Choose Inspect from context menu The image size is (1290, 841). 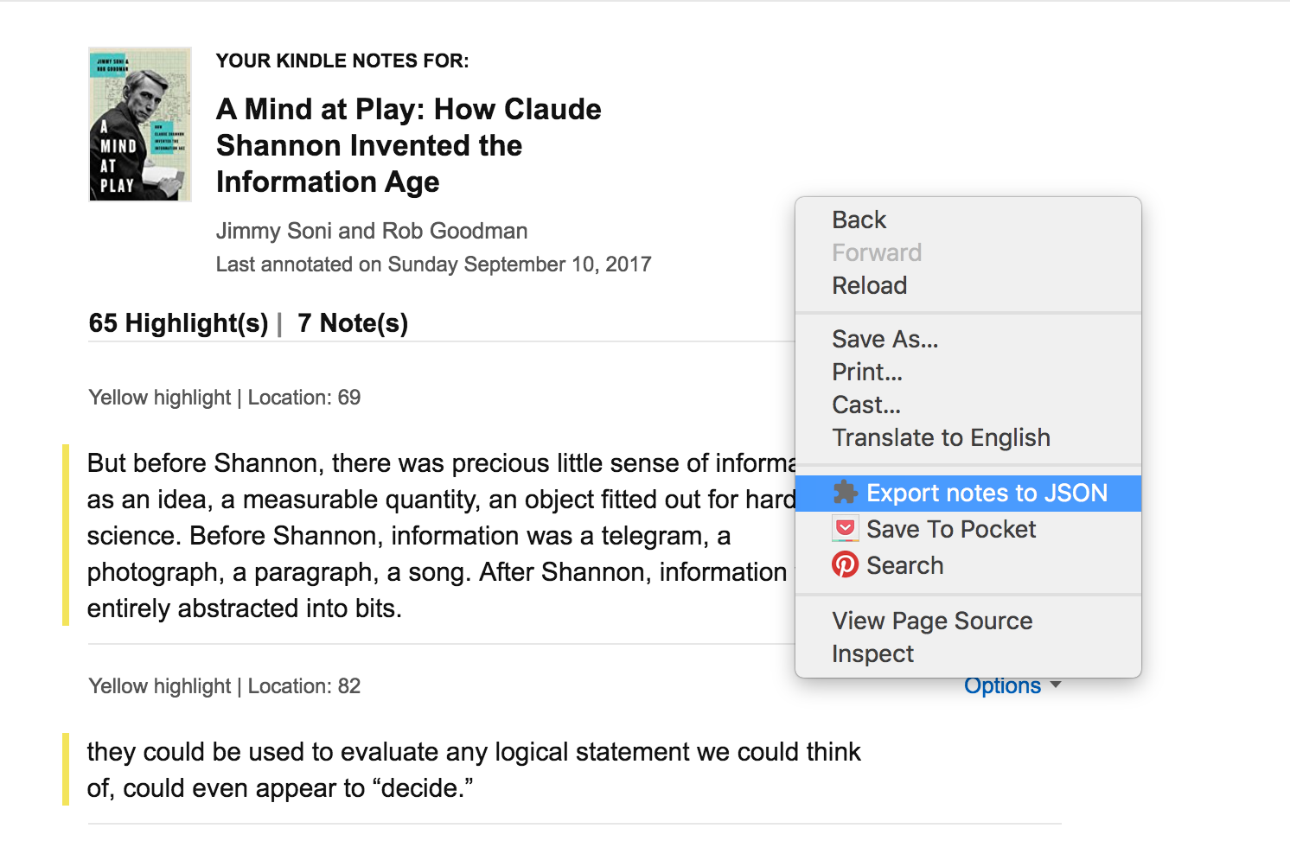click(x=872, y=653)
